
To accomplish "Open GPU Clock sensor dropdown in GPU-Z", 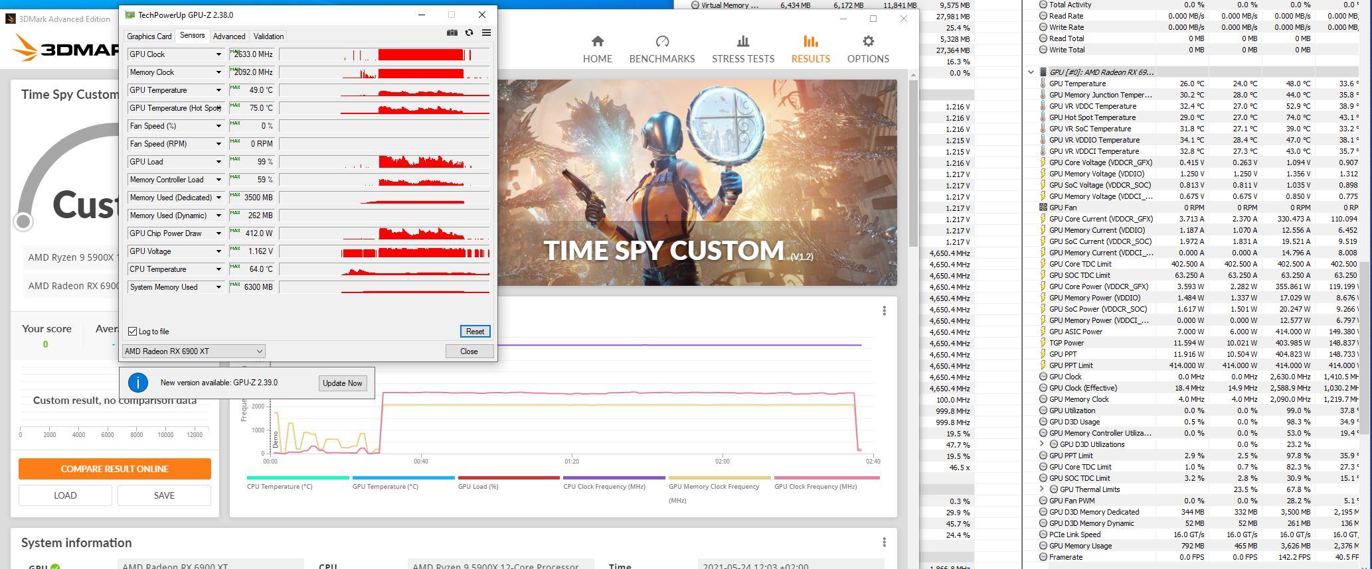I will pyautogui.click(x=218, y=54).
